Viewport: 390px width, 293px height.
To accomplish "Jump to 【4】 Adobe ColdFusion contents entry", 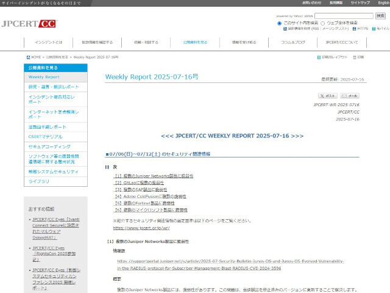I will 150,197.
